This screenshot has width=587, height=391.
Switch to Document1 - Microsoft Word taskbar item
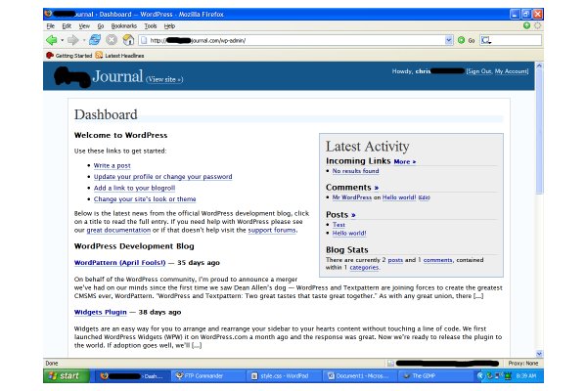click(x=360, y=376)
